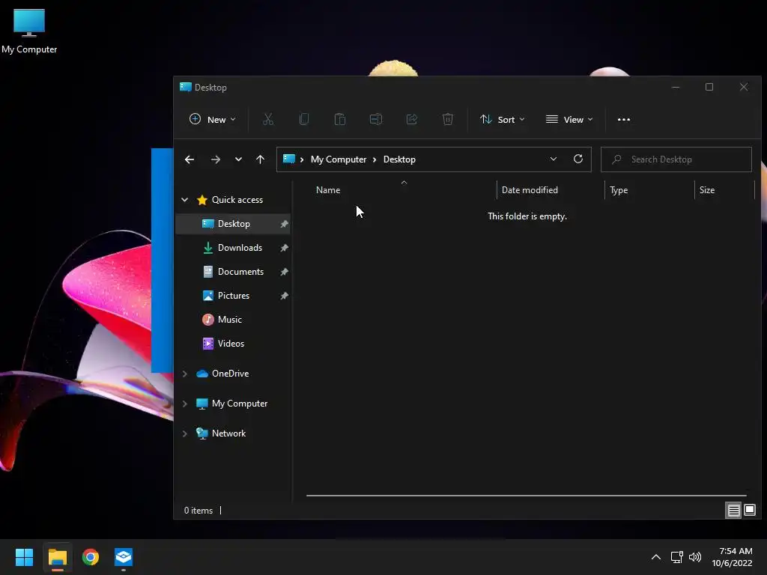Click the '0 items' status text
The width and height of the screenshot is (767, 575).
[x=198, y=511]
